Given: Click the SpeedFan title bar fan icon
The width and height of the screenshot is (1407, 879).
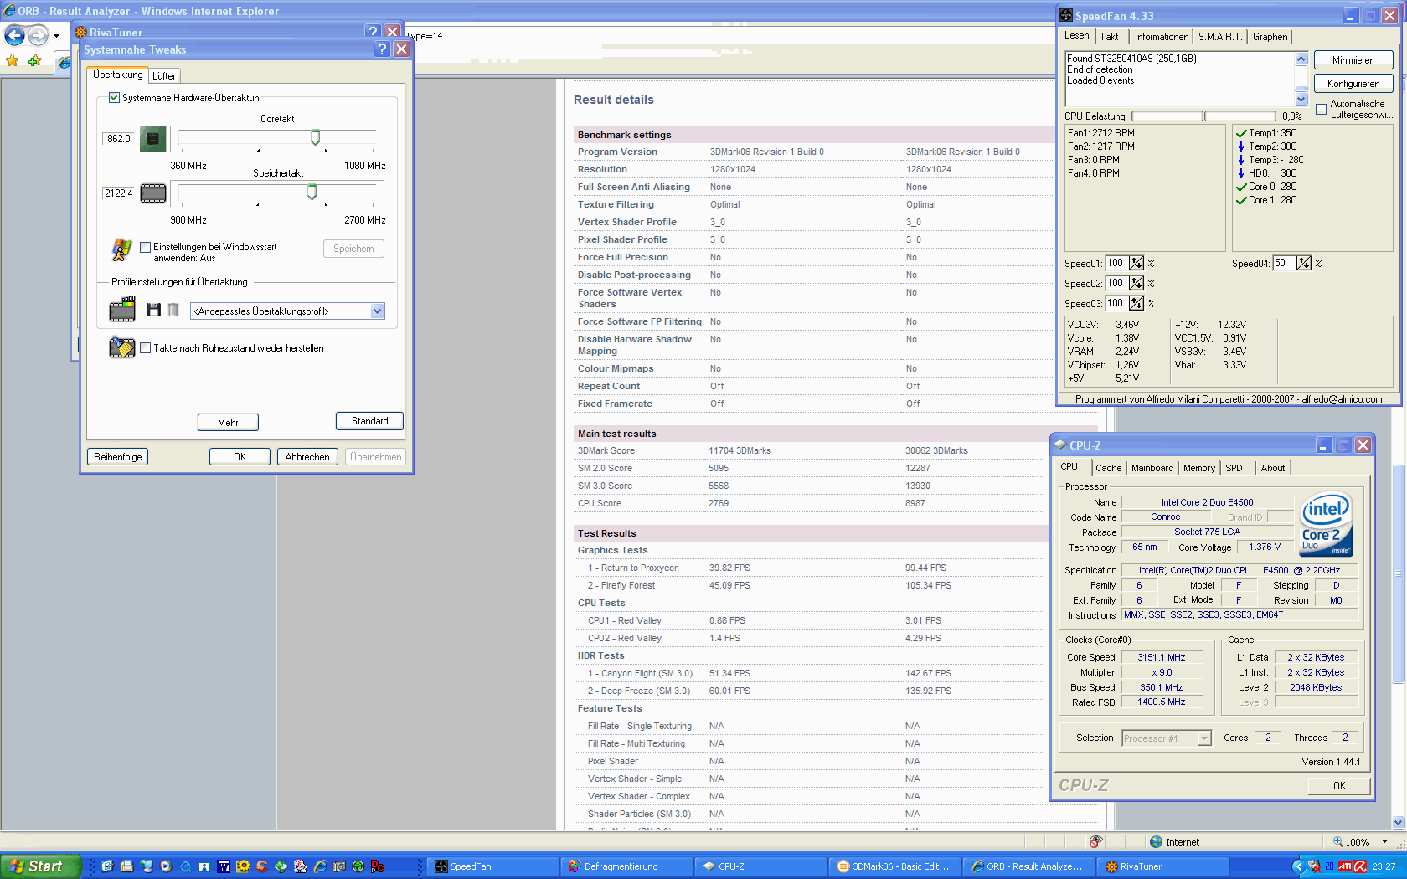Looking at the screenshot, I should (1066, 15).
